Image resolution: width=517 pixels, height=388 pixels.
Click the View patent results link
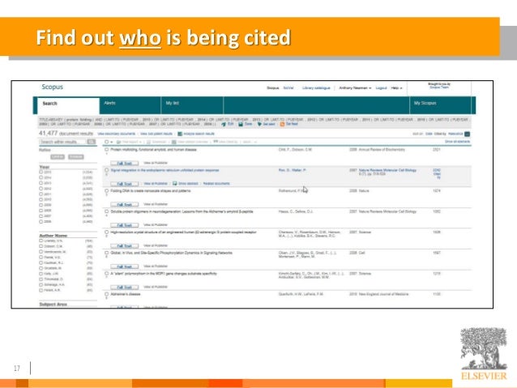(156, 134)
